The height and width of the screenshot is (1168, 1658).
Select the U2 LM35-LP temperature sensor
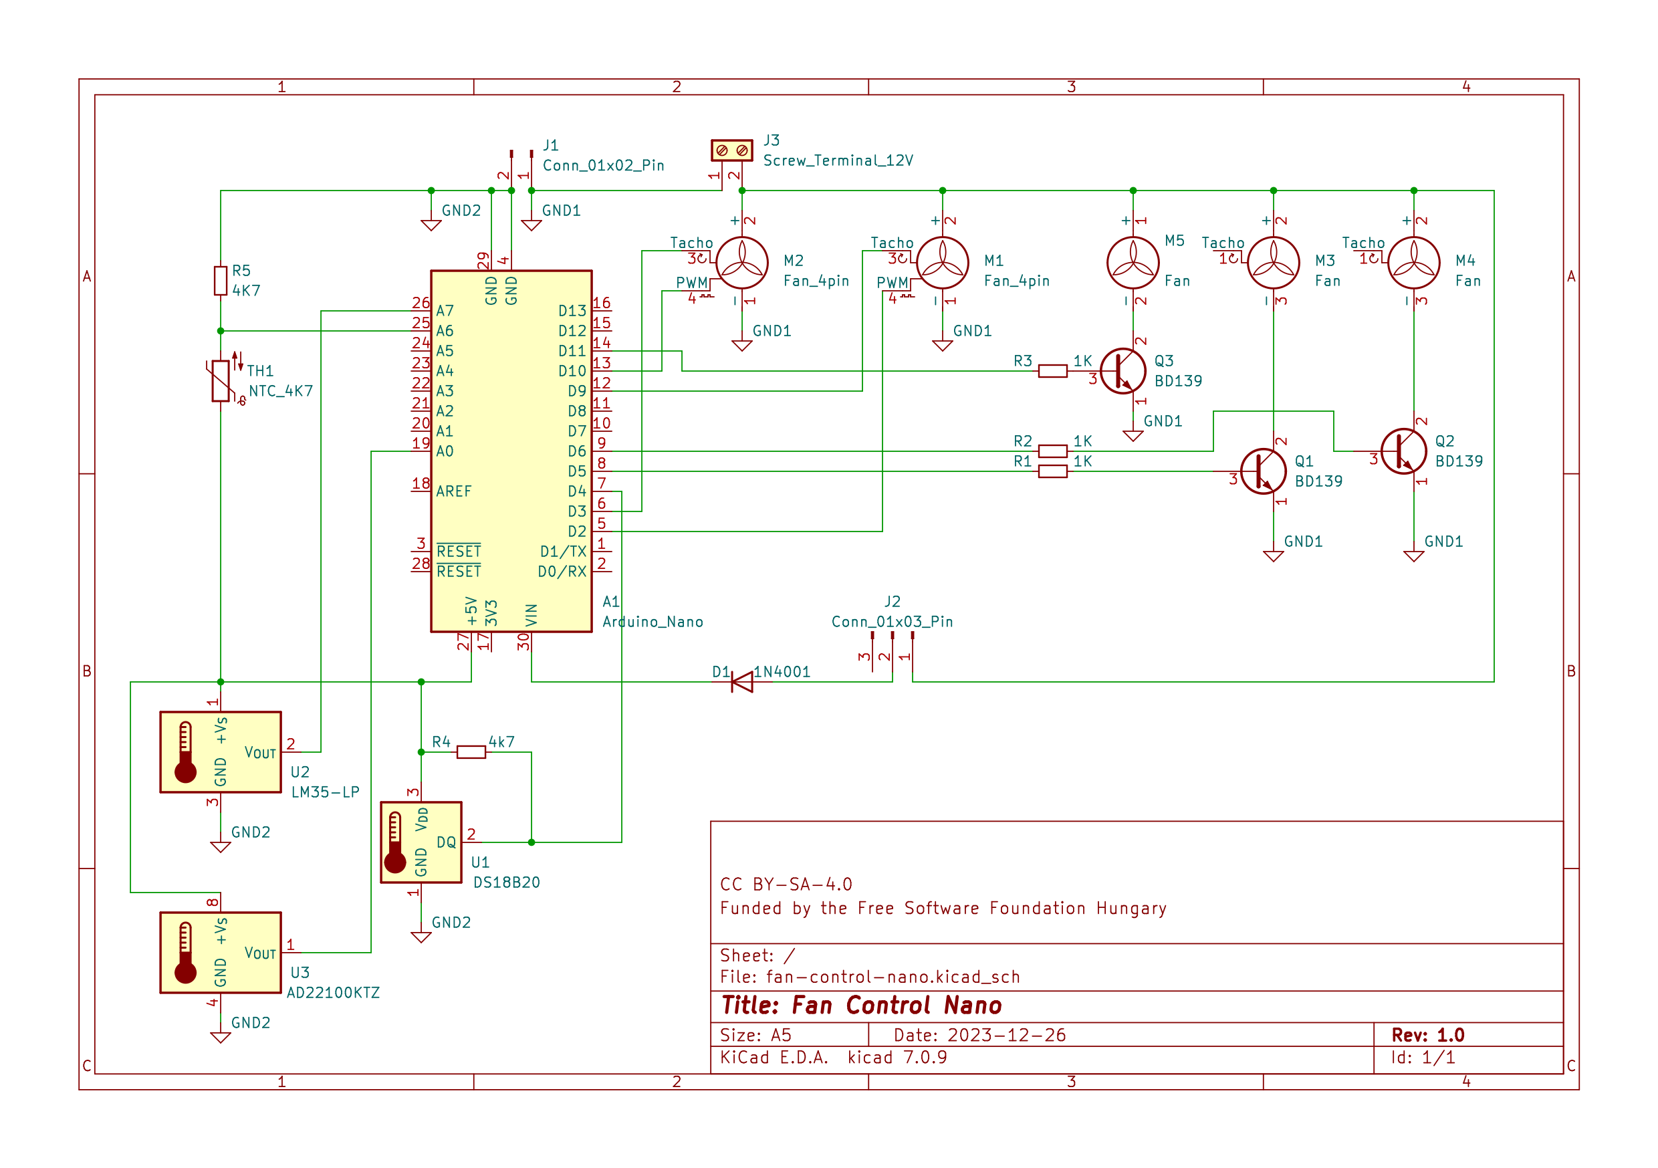(220, 752)
